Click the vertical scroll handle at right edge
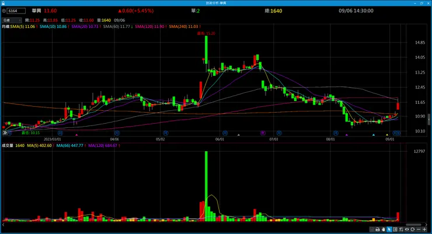This screenshot has height=234, width=432. coord(429,119)
